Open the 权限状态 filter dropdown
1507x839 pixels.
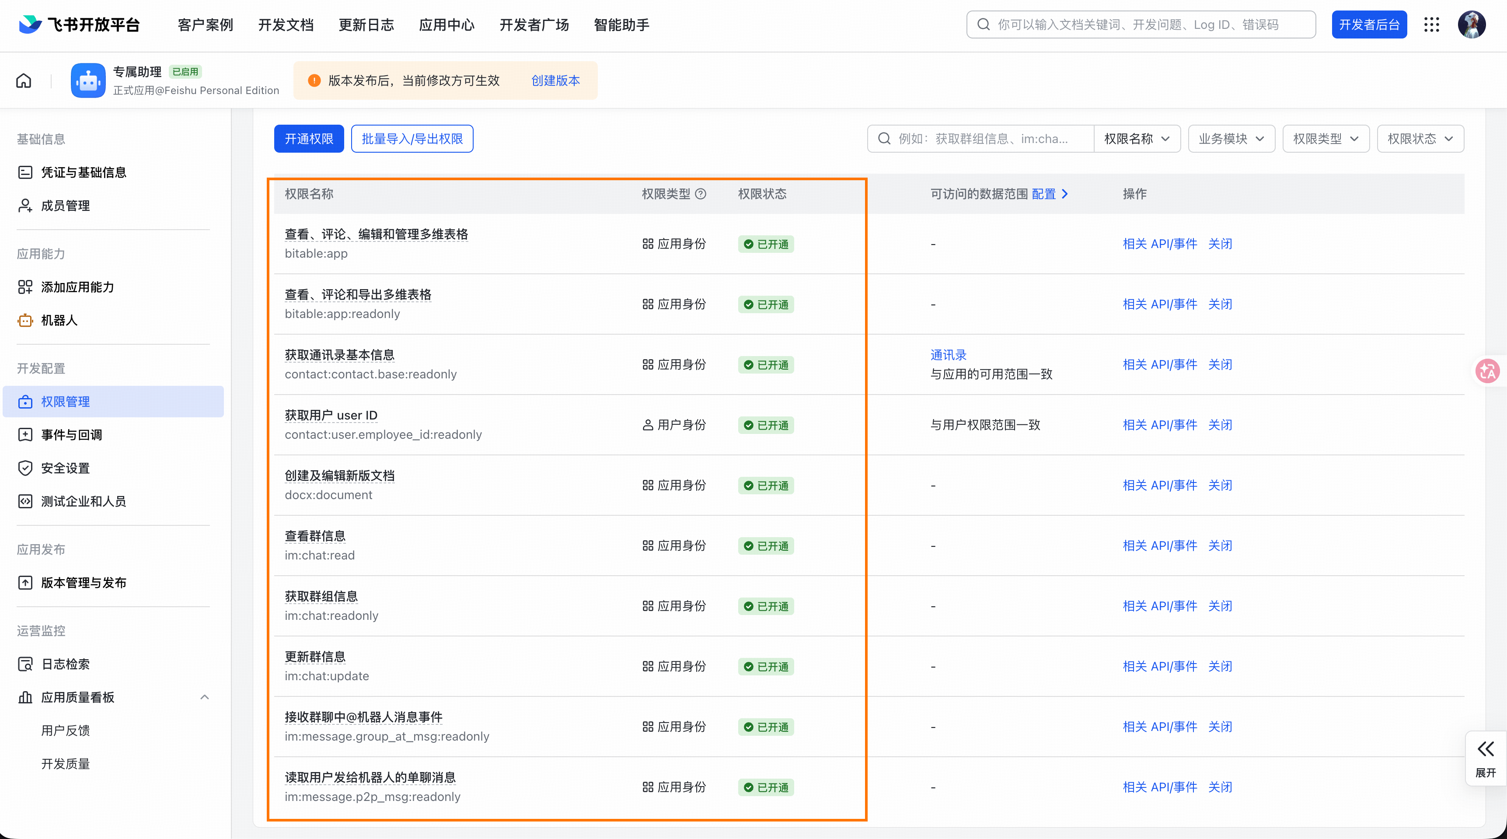(x=1420, y=139)
